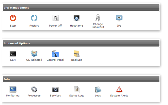The width and height of the screenshot is (168, 105).
Task: Click the Info section header
Action: 81,79
